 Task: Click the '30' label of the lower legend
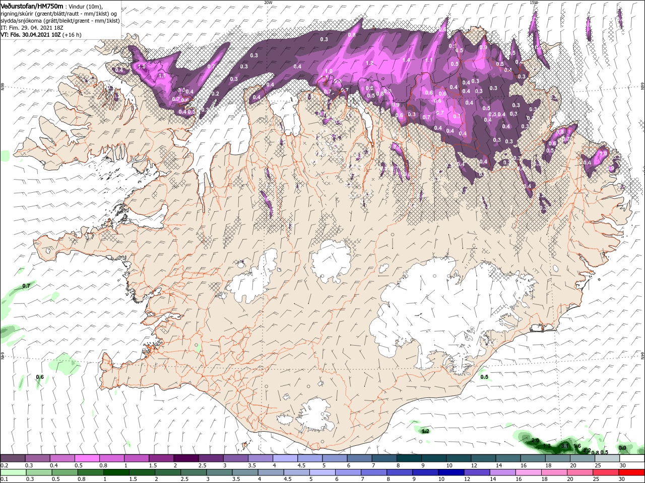click(623, 479)
